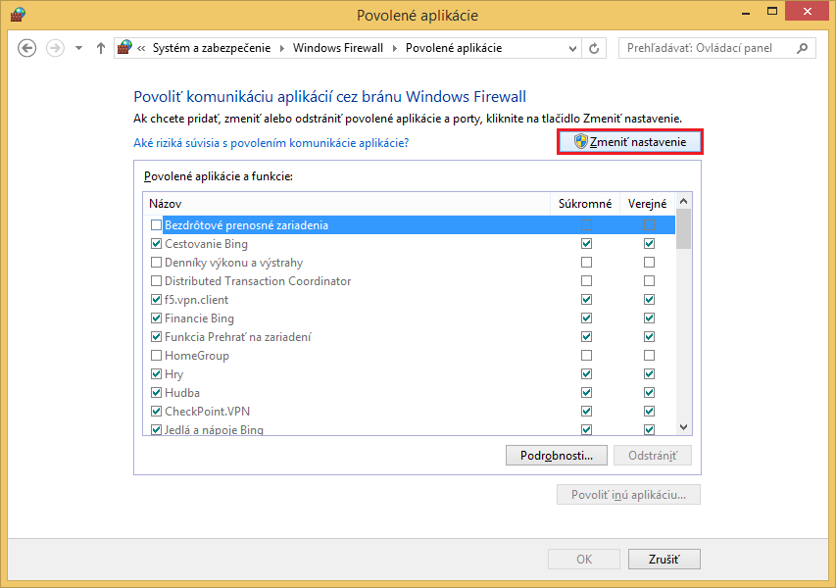Enable the HomeGroup name checkbox
Viewport: 836px width, 588px height.
click(156, 356)
